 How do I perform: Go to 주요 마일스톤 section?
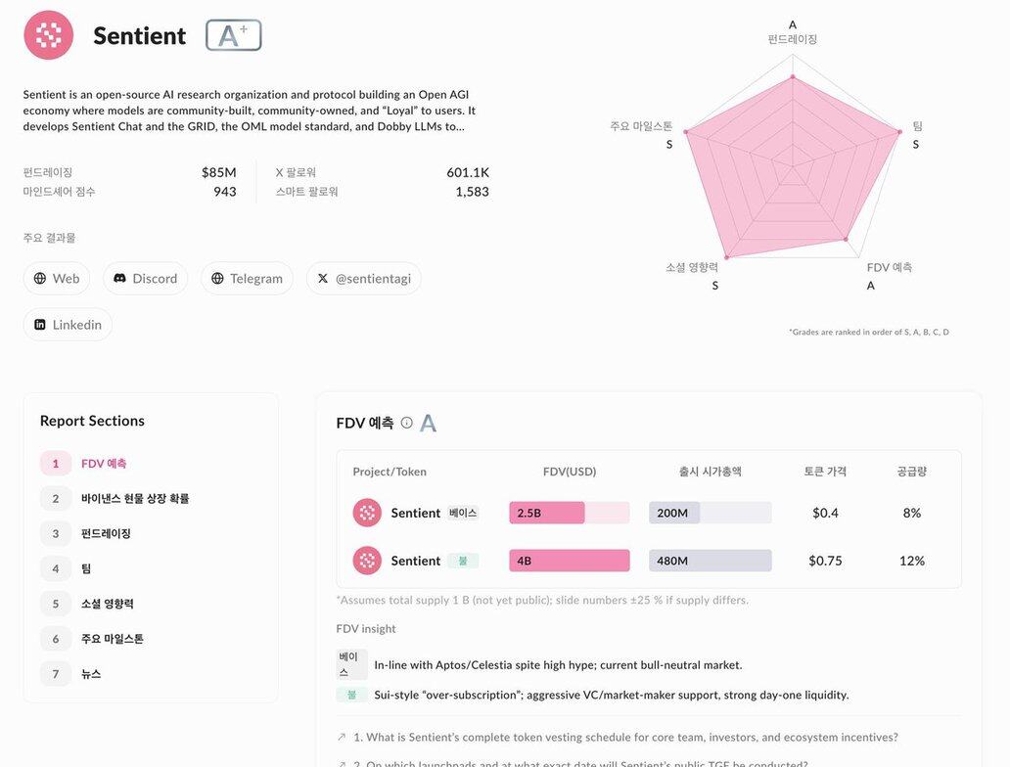(x=112, y=639)
